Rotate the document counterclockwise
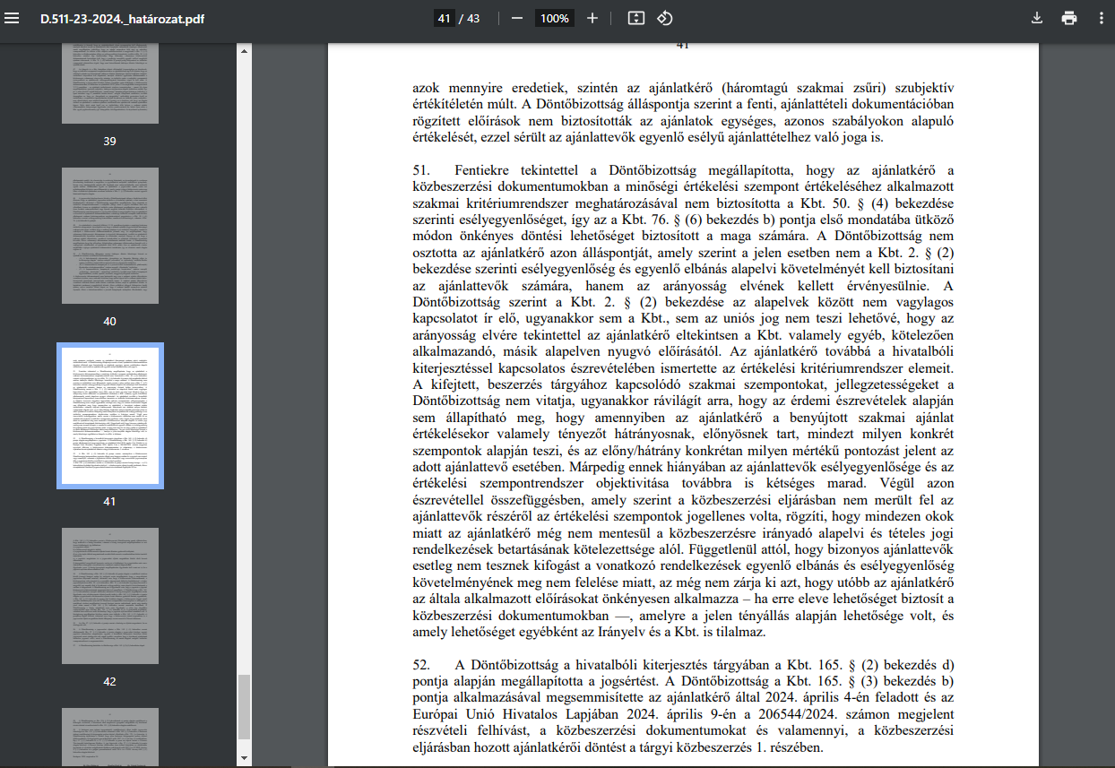This screenshot has height=768, width=1115. 664,18
